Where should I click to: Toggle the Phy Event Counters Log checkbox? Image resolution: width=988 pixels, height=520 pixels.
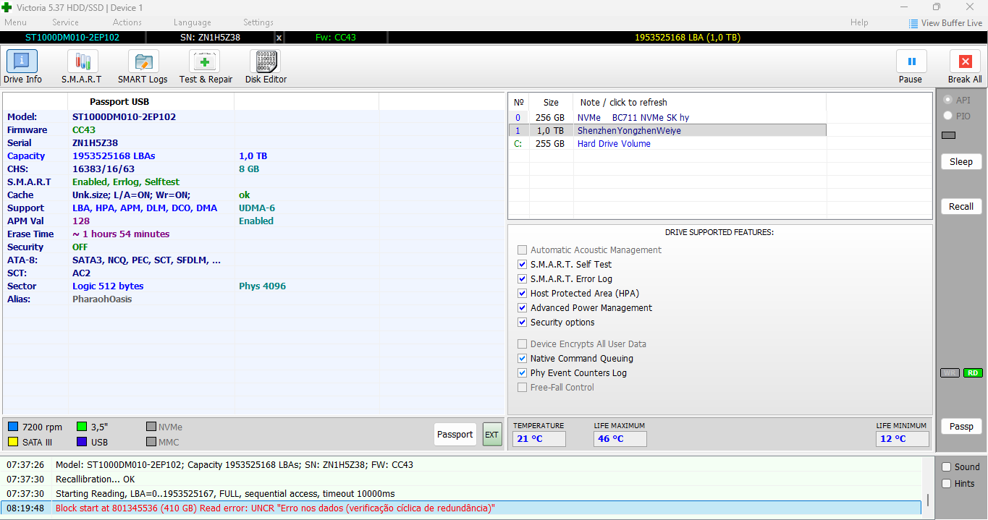click(523, 373)
